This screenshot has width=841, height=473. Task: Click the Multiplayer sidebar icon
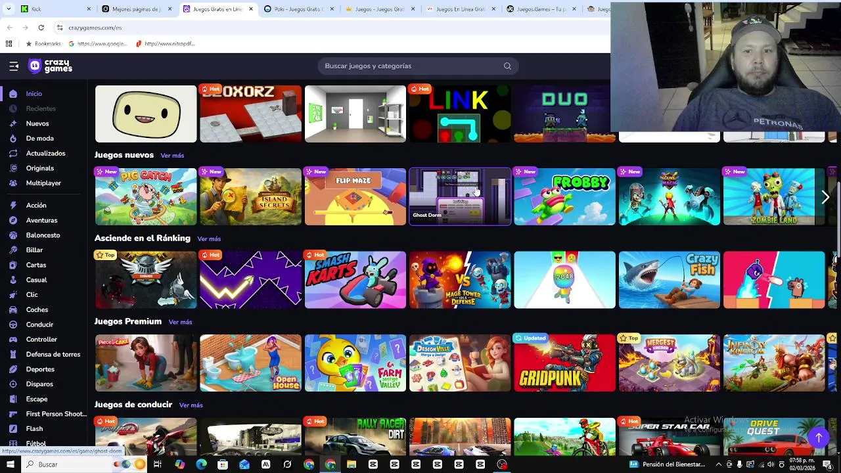13,183
